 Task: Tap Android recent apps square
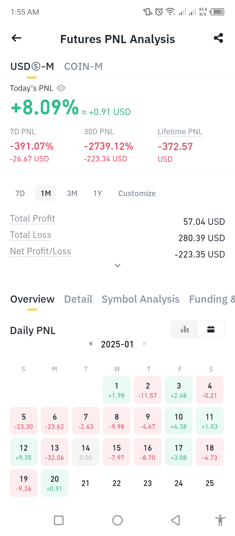59,520
